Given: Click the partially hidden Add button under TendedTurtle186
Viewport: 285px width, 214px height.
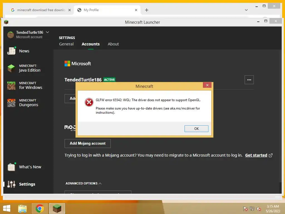Looking at the screenshot, I should (x=70, y=98).
